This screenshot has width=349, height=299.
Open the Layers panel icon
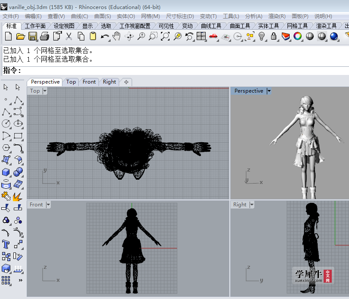coord(286,36)
